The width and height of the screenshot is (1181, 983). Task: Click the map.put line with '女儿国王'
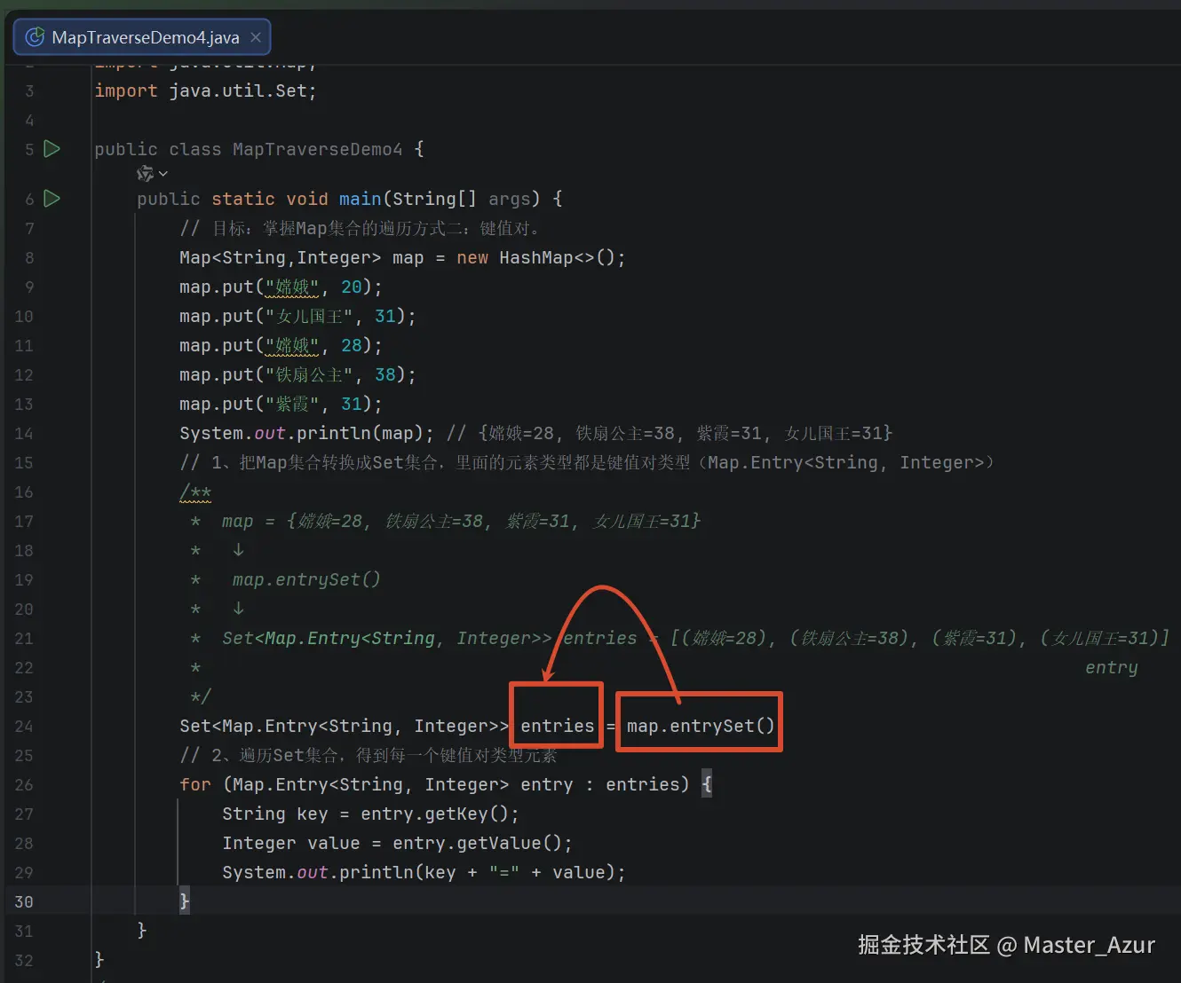coord(297,316)
